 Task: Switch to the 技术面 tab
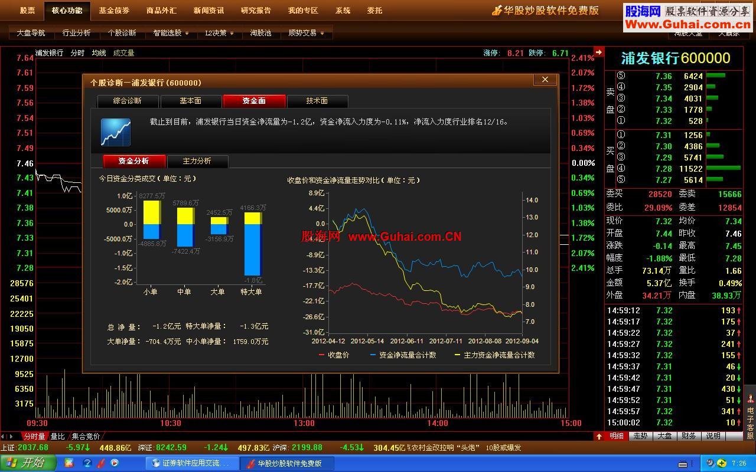317,101
